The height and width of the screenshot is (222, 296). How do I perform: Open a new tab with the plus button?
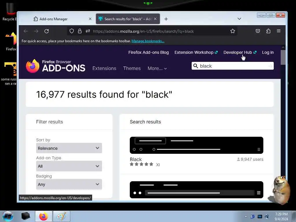(x=166, y=19)
